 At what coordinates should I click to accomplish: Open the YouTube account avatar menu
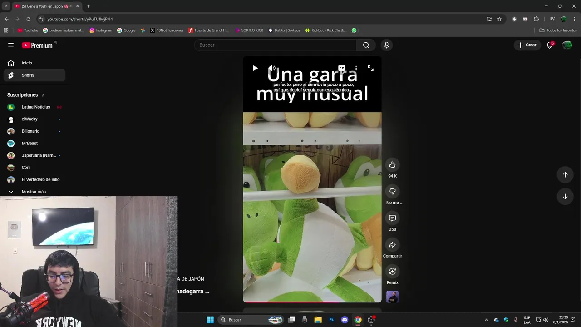567,45
